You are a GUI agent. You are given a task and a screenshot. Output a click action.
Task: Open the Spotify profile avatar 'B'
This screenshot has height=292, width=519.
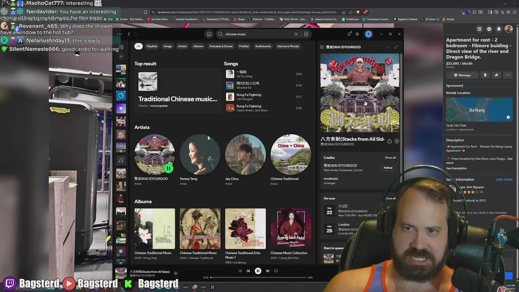tap(368, 34)
